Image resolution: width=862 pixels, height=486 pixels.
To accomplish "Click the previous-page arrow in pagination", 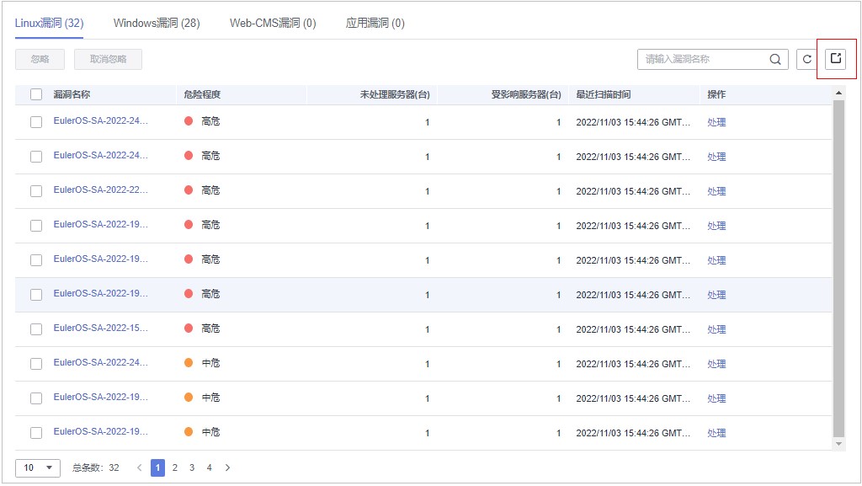I will click(140, 467).
